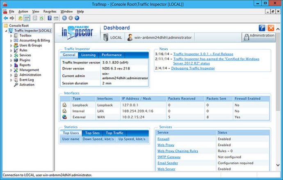Expand the Reports tree node
The height and width of the screenshot is (180, 283).
coord(11,65)
